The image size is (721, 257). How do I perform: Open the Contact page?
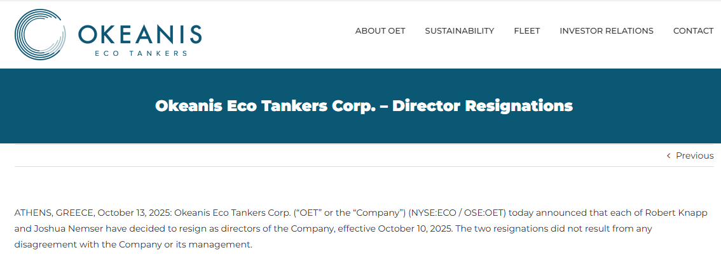pyautogui.click(x=693, y=30)
